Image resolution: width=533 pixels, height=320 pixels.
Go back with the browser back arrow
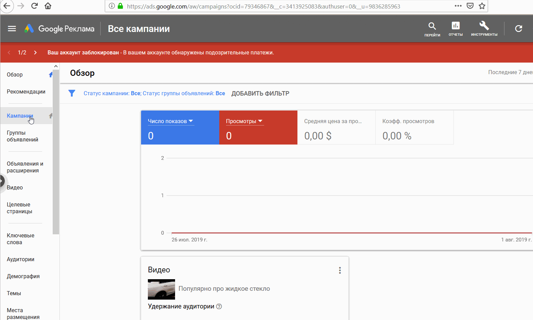point(7,6)
